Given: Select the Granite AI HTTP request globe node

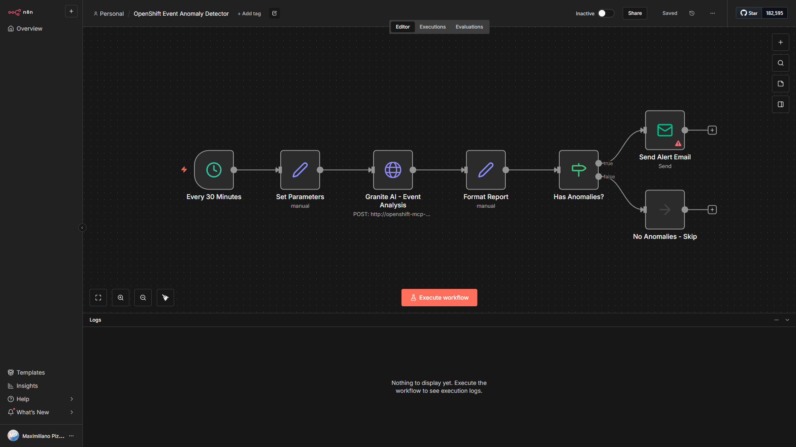Looking at the screenshot, I should tap(393, 170).
